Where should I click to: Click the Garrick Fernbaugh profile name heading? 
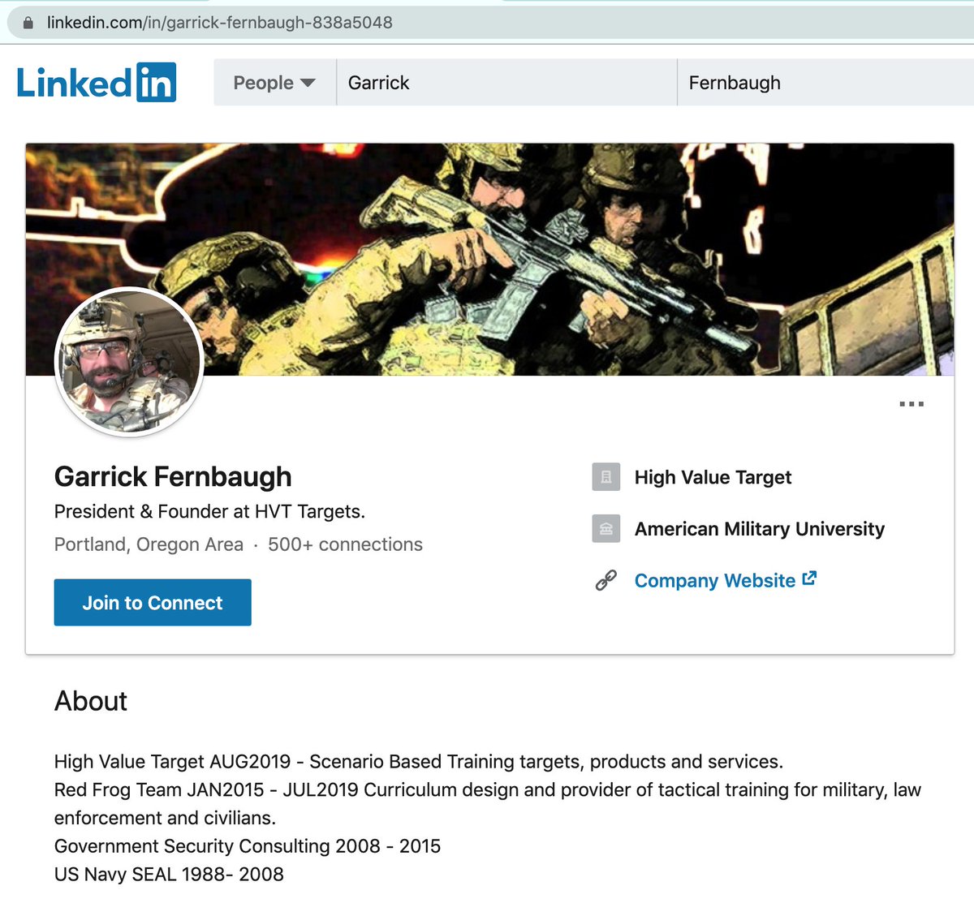(173, 476)
